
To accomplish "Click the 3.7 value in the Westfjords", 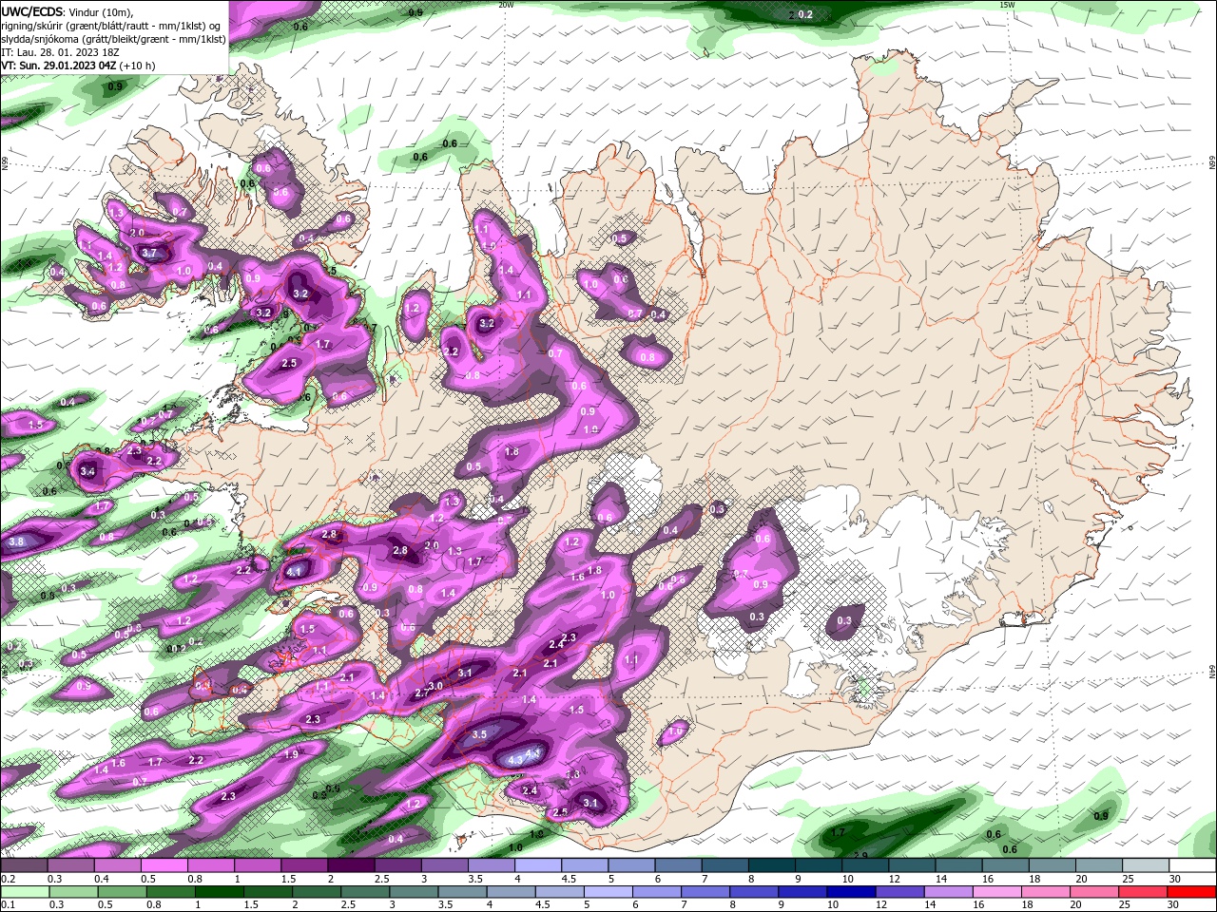I will [x=149, y=254].
